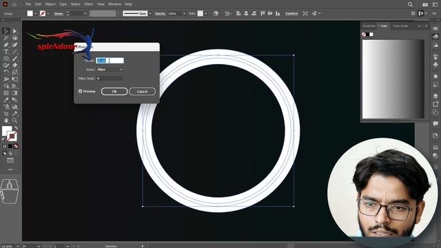Select the Ellipse shape tool
The height and width of the screenshot is (248, 441).
click(x=6, y=59)
